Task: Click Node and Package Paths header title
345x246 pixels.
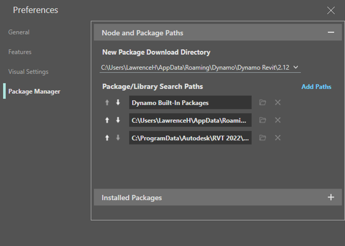Action: click(x=142, y=33)
